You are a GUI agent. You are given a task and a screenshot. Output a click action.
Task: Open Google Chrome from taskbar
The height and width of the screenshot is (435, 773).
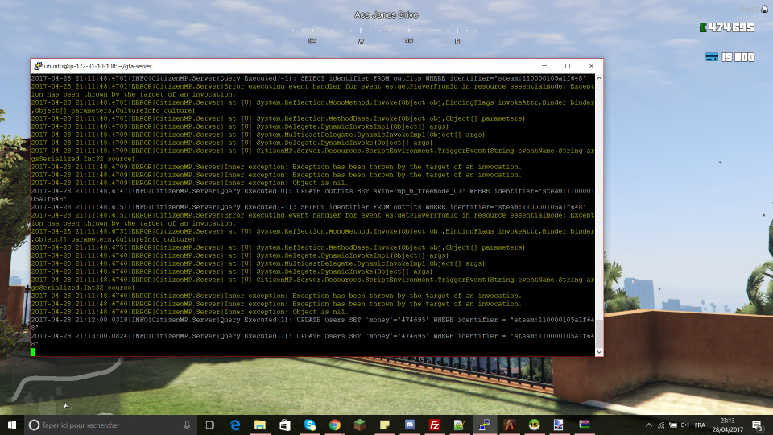pos(335,425)
